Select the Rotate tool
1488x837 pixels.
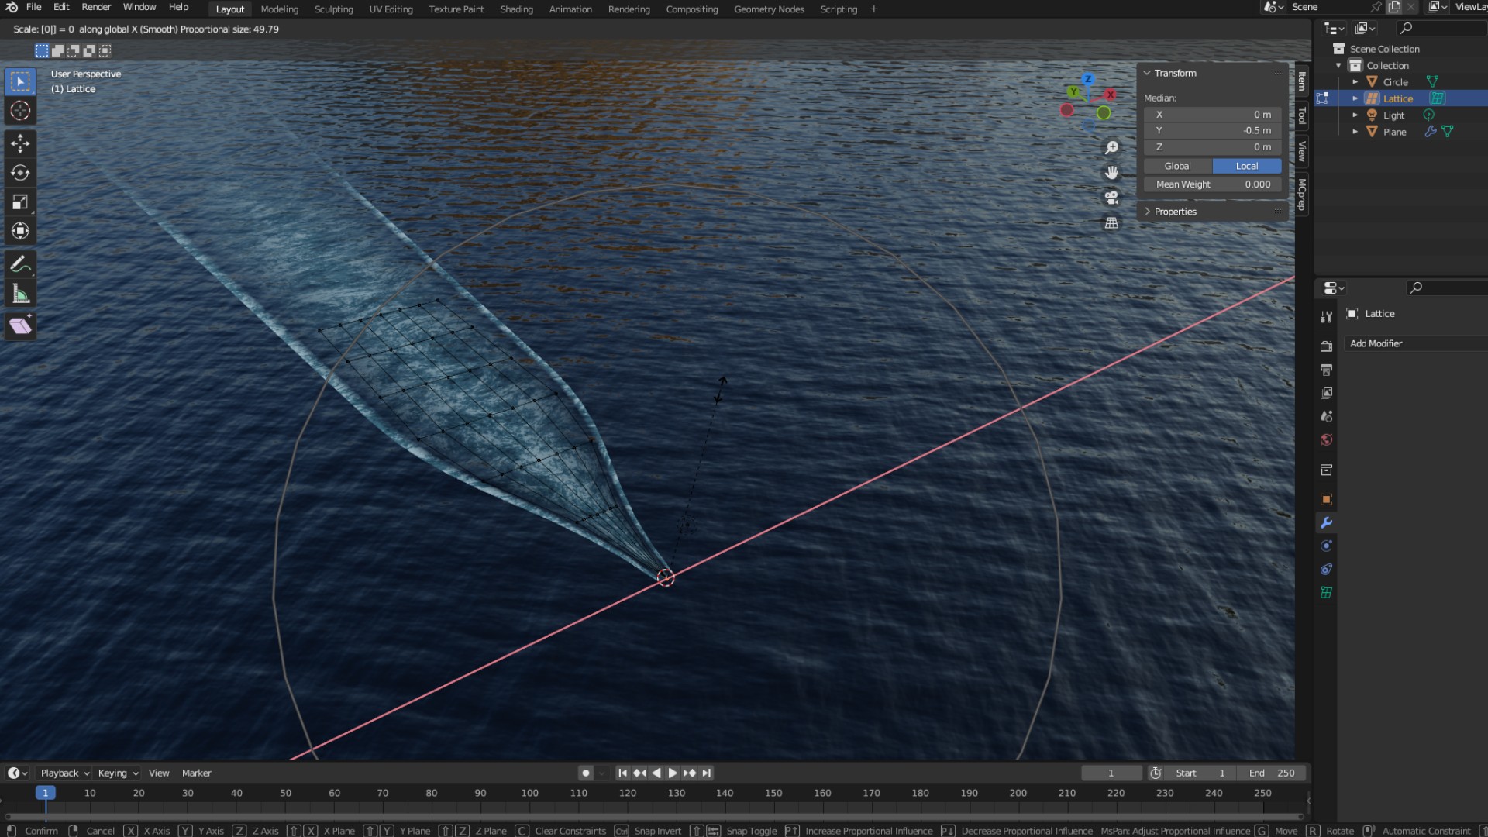[20, 173]
